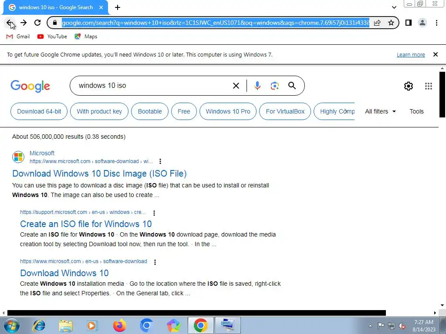Open the colorful pentagon app on taskbar

click(173, 325)
